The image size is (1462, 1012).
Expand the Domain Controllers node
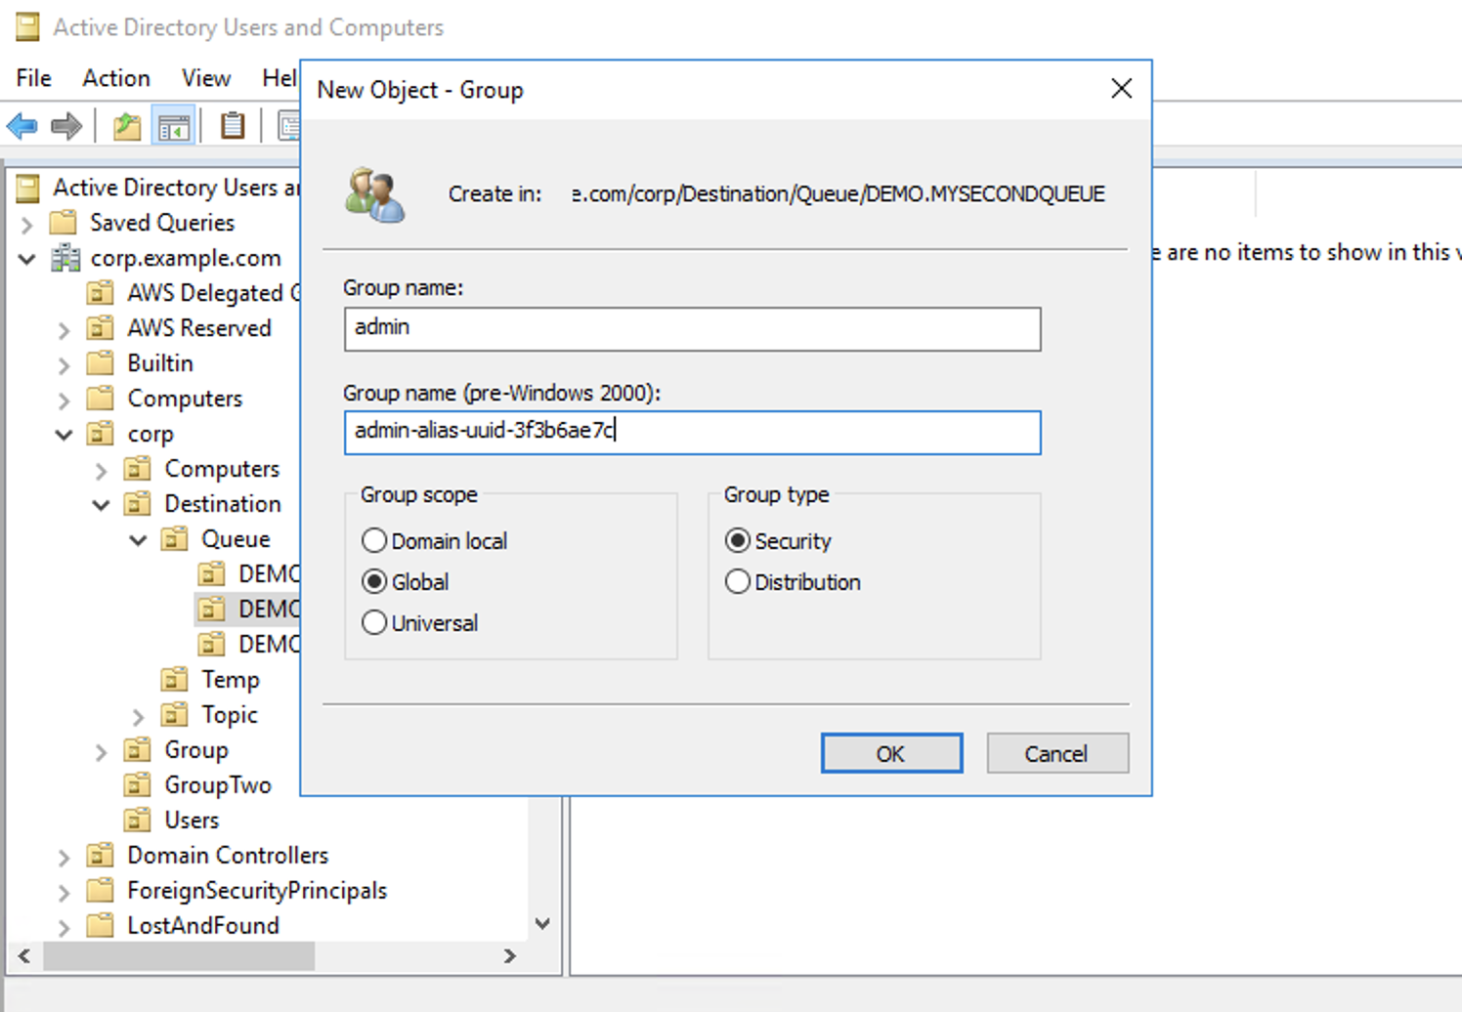click(64, 857)
